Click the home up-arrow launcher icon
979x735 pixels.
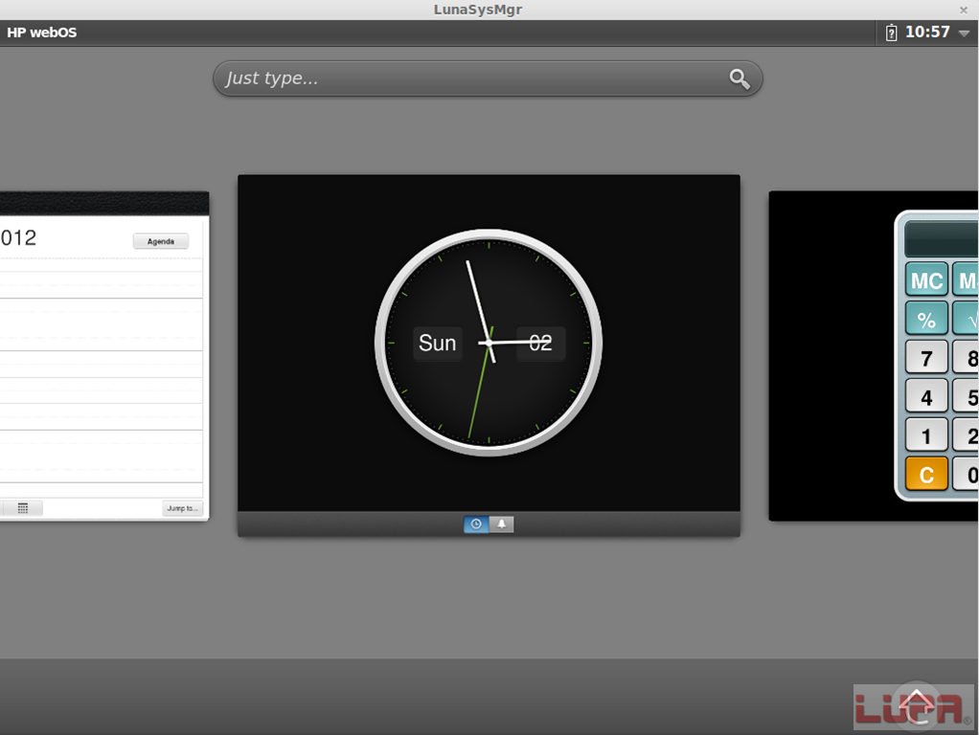click(x=916, y=705)
